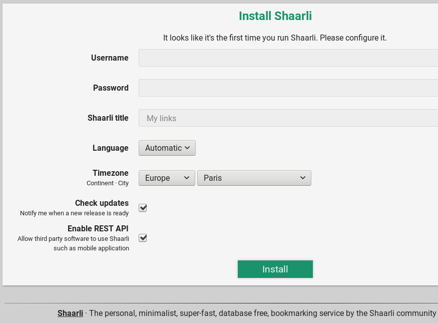Open the timezone city dropdown showing Paris

click(254, 178)
